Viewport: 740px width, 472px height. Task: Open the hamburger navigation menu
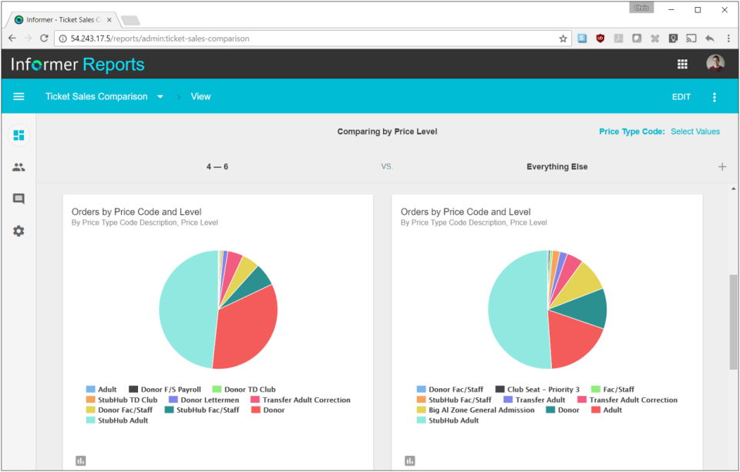click(18, 97)
